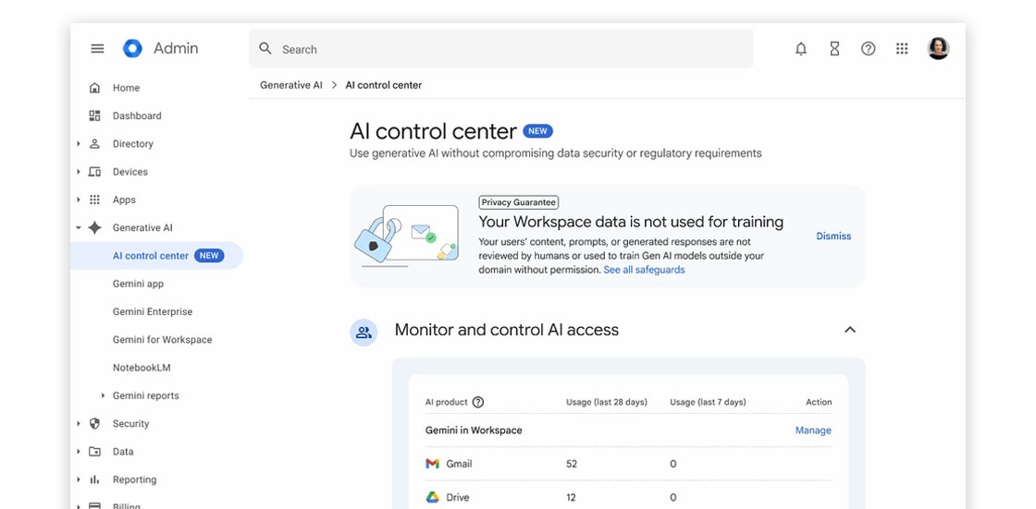
Task: Open the help question mark icon
Action: point(869,48)
